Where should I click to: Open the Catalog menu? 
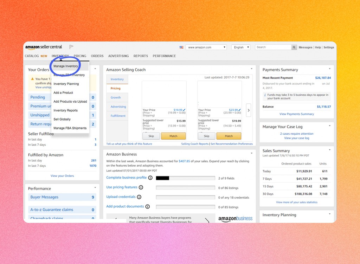tap(32, 56)
